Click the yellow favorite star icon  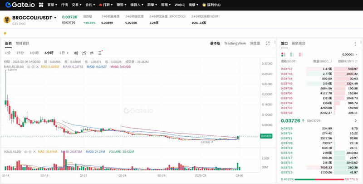tap(5, 33)
